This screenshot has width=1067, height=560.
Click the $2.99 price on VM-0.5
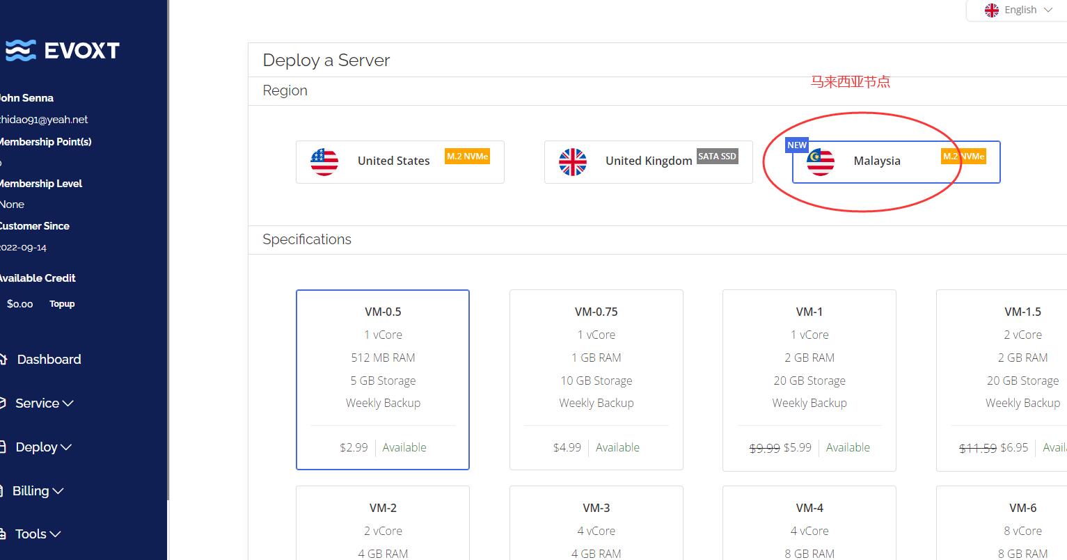pos(354,447)
